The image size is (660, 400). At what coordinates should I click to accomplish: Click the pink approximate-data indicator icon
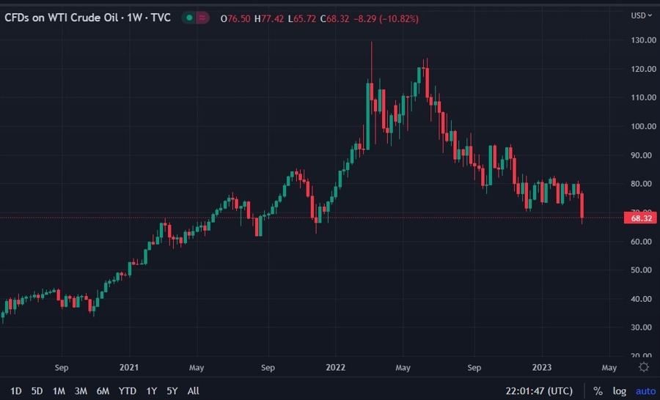click(202, 18)
